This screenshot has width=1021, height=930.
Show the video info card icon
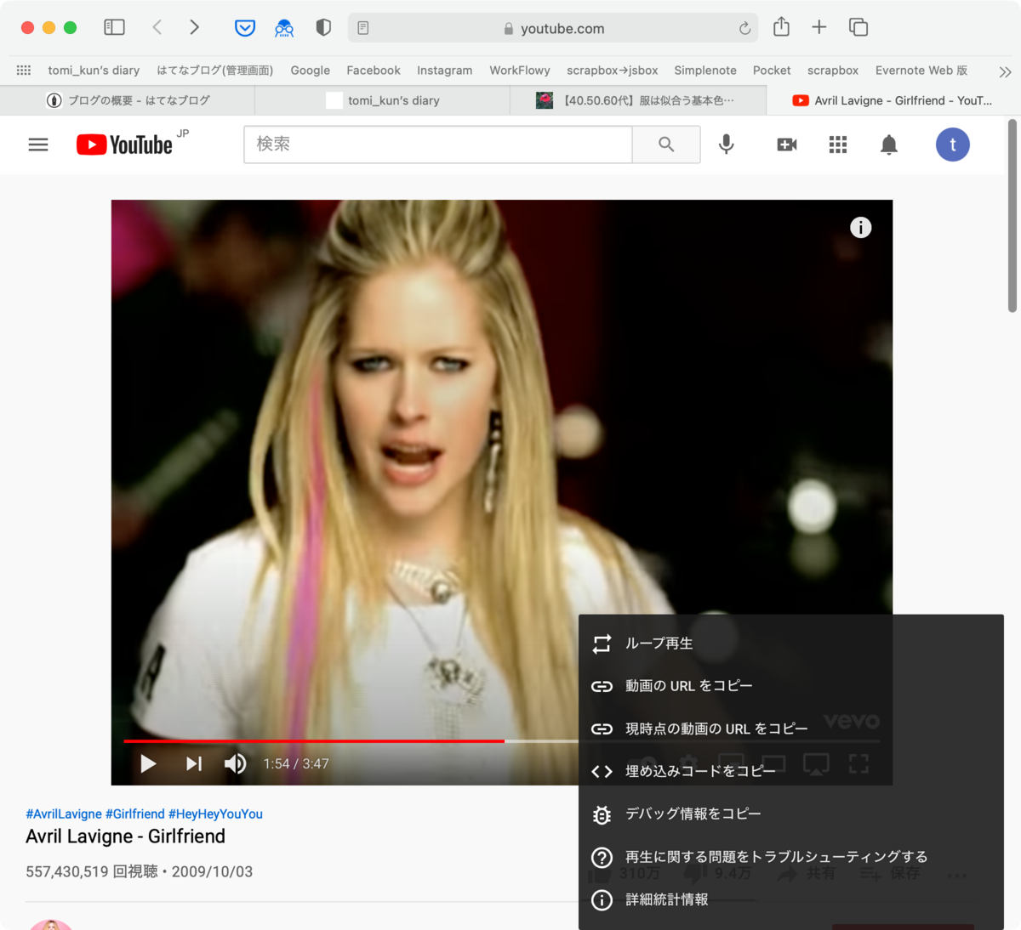[x=861, y=227]
